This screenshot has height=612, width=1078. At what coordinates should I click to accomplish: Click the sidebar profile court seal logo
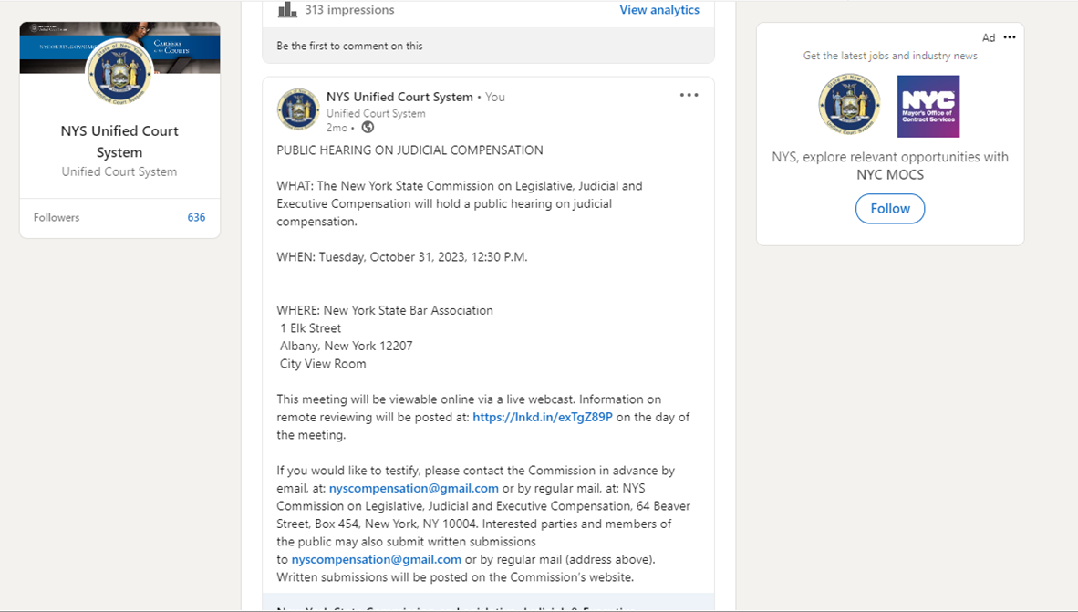(119, 73)
